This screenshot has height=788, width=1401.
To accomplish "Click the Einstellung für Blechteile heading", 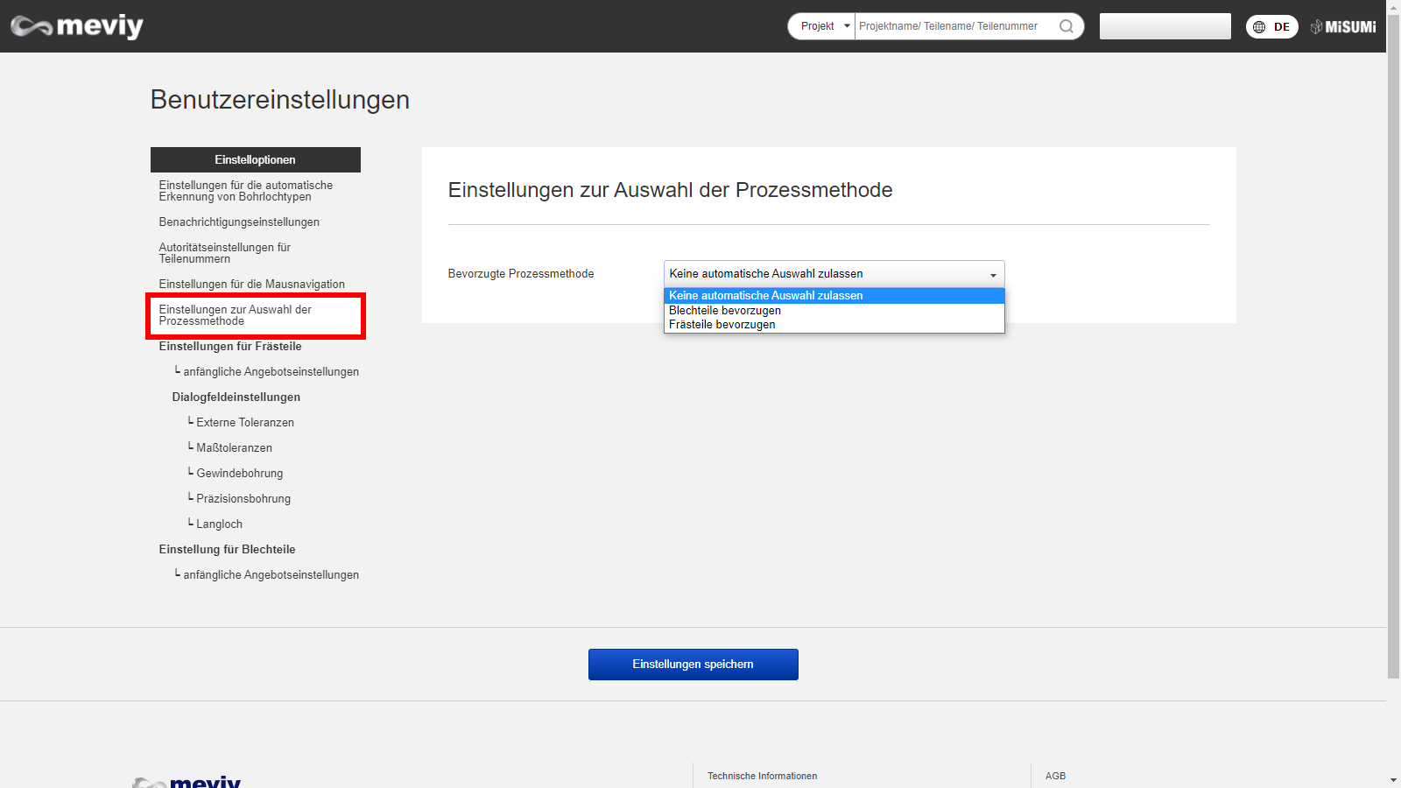I will [x=227, y=550].
